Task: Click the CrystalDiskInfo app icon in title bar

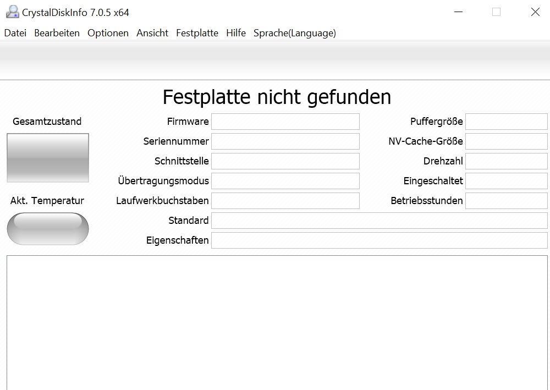Action: 13,12
